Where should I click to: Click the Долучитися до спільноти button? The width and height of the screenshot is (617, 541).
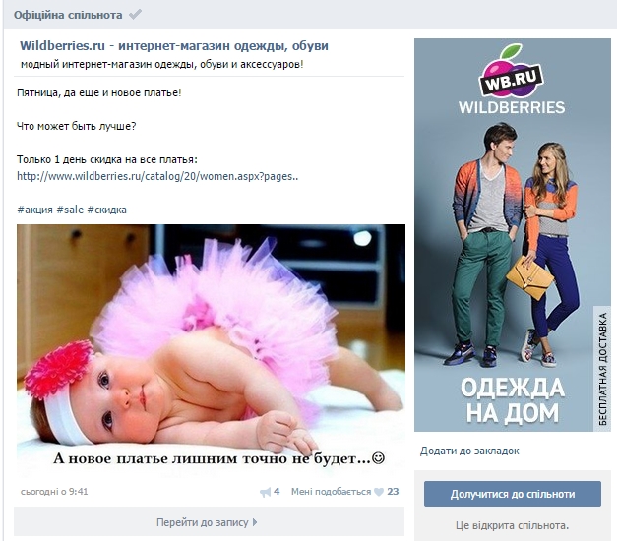[513, 494]
